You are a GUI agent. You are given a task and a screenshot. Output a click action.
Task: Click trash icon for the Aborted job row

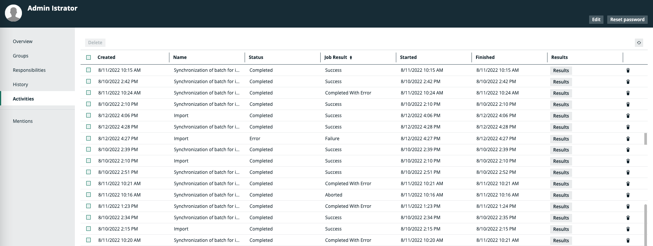628,195
